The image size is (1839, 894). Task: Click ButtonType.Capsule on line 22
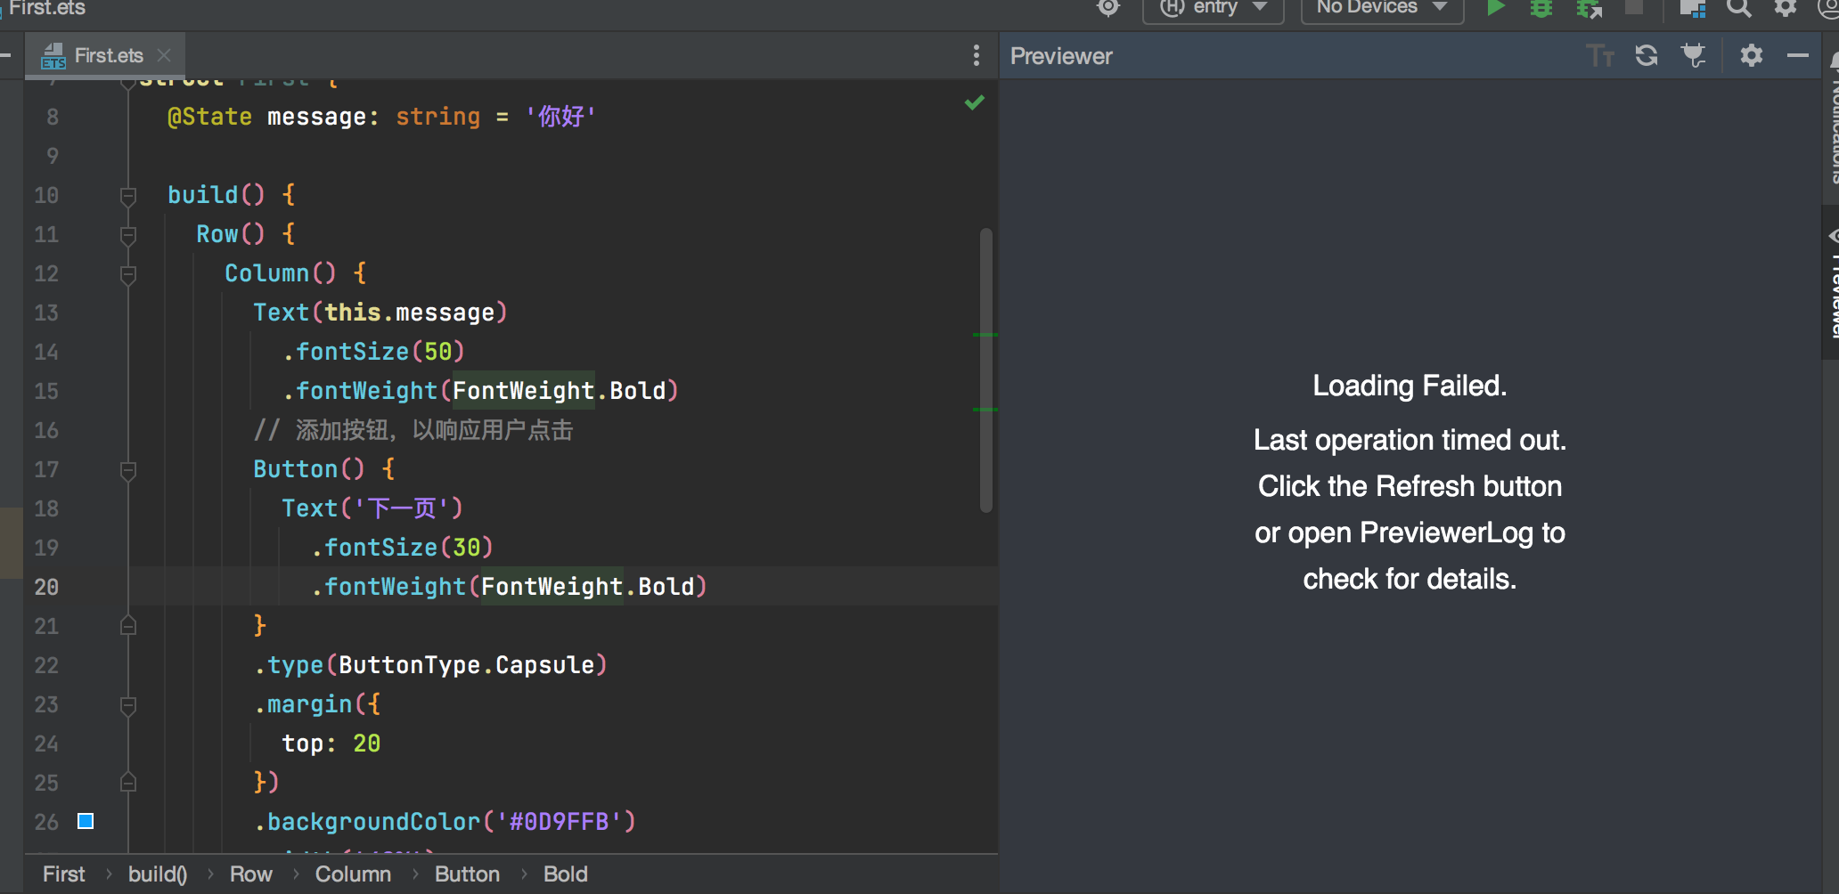click(466, 665)
